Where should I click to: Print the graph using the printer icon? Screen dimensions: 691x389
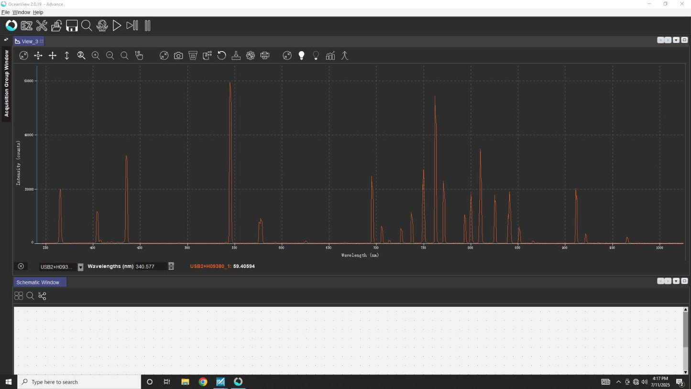(x=265, y=56)
